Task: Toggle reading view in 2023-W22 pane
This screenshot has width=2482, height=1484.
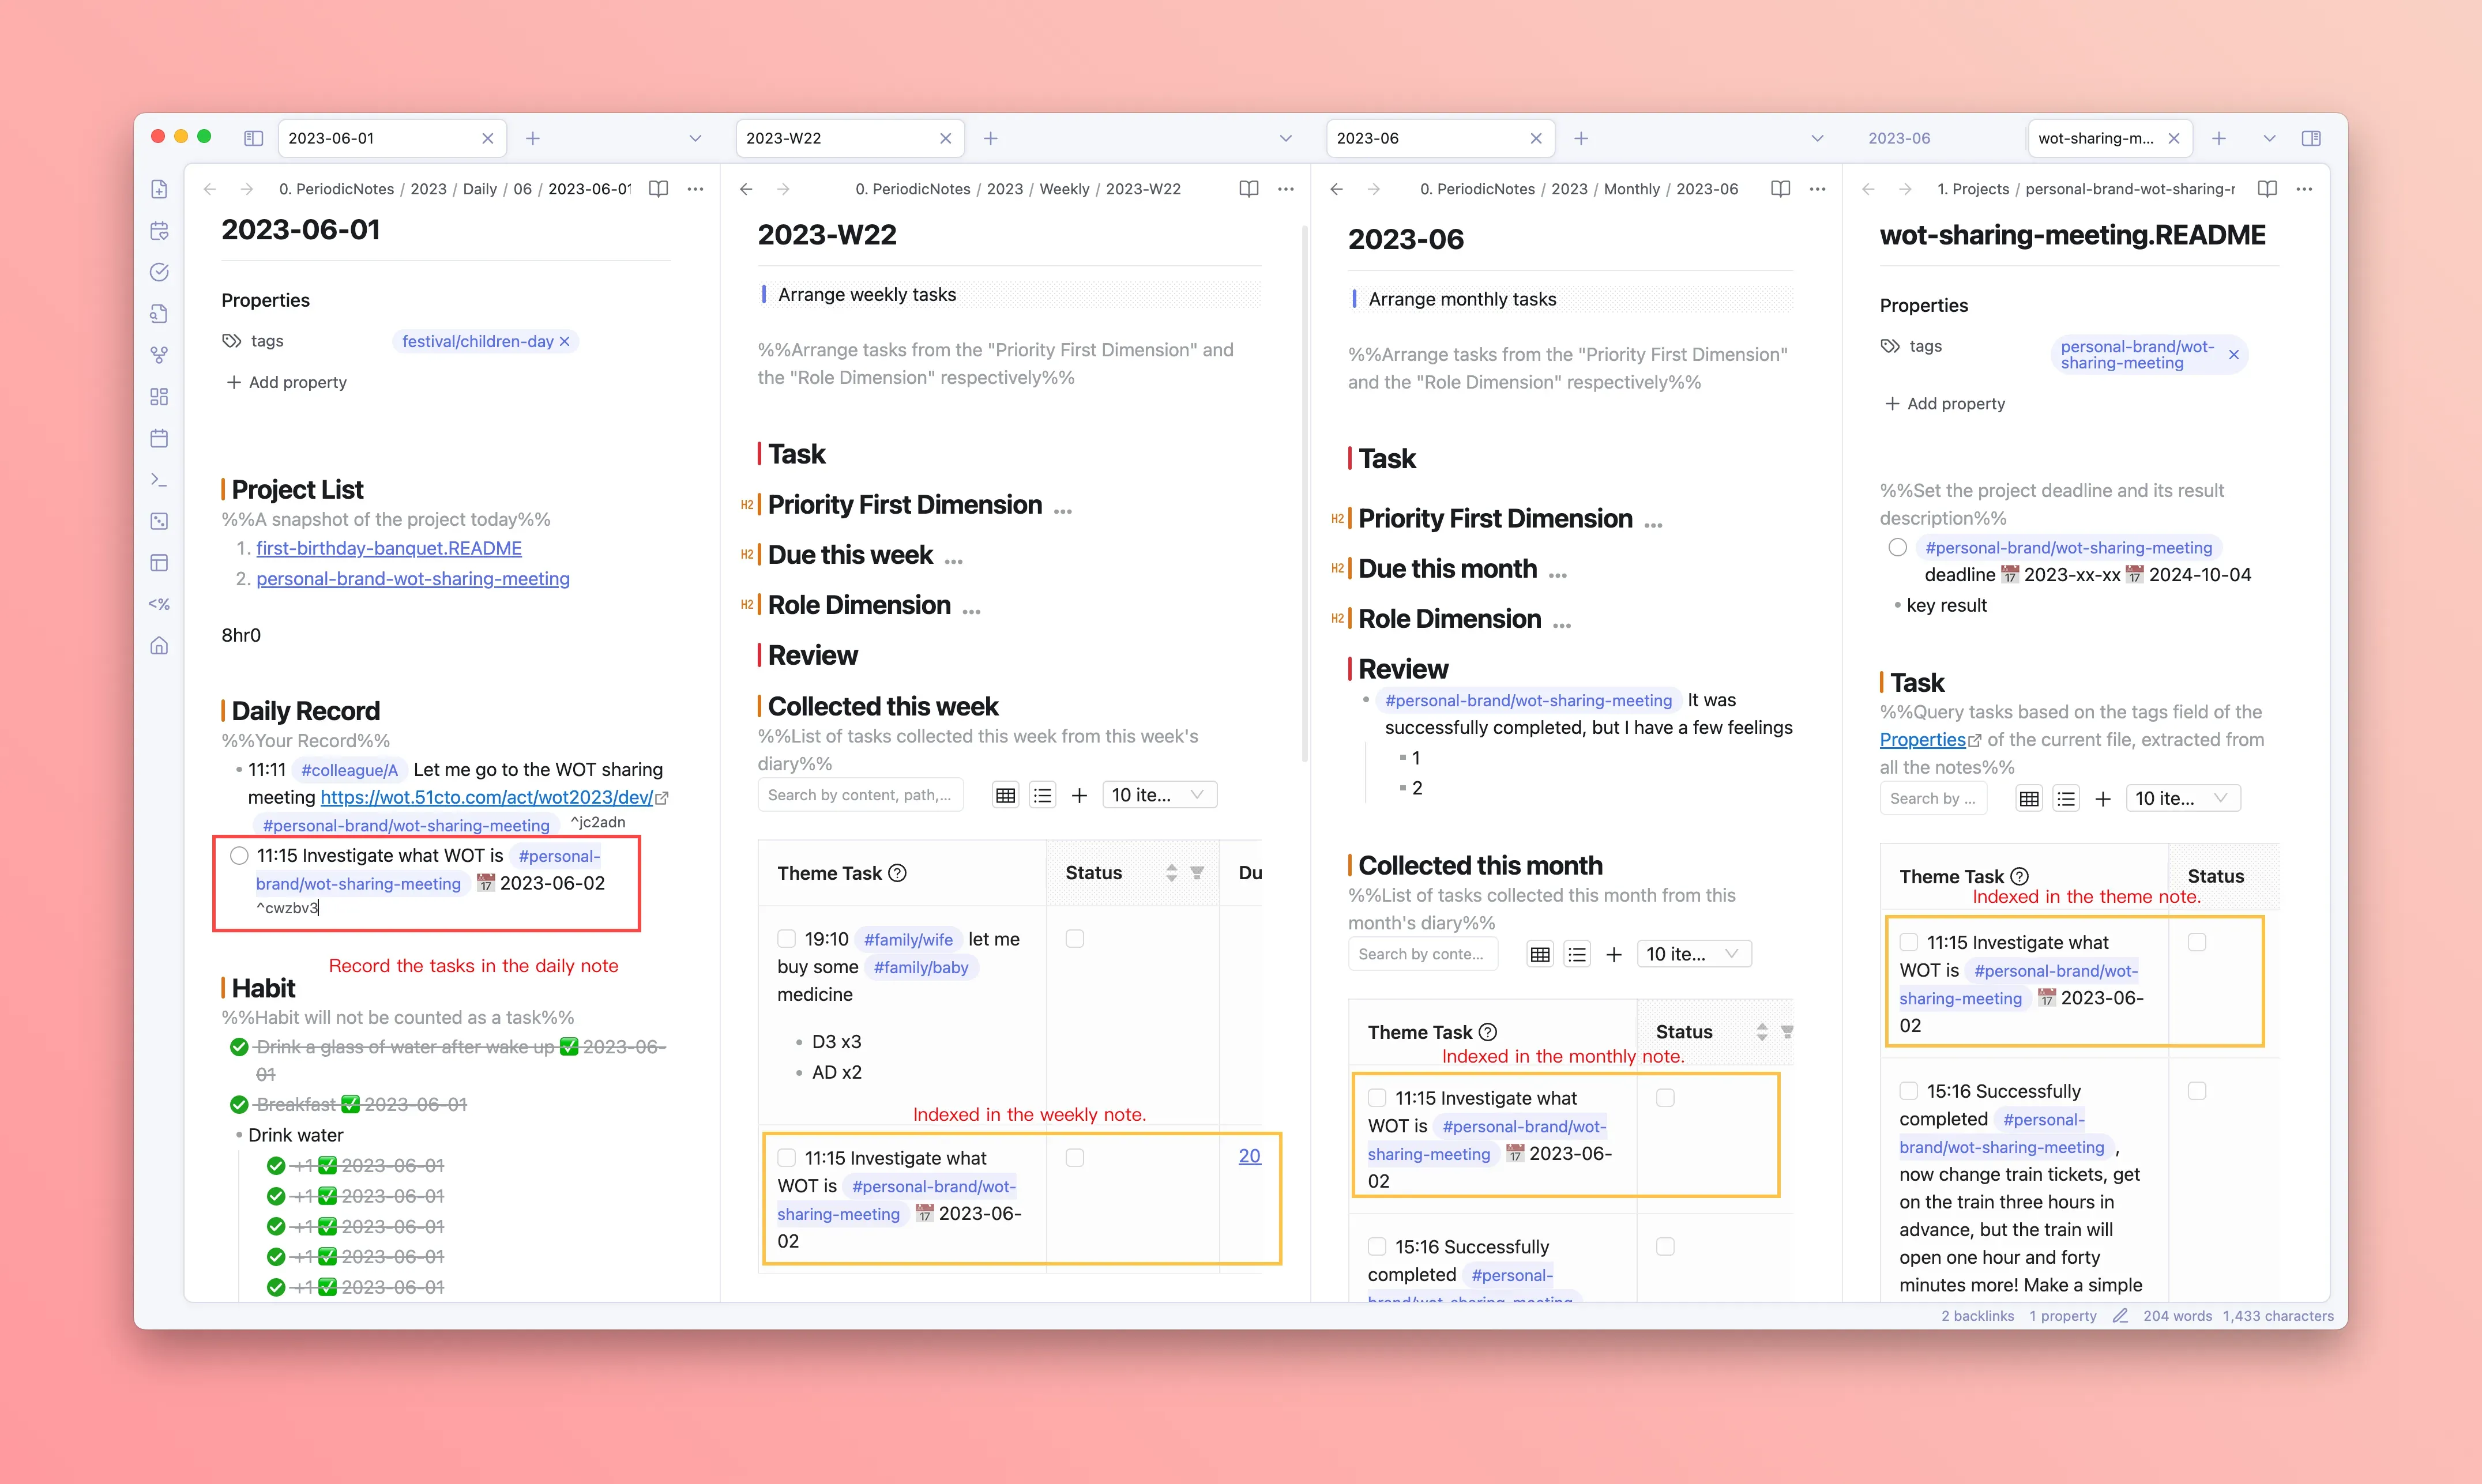Action: (1248, 189)
